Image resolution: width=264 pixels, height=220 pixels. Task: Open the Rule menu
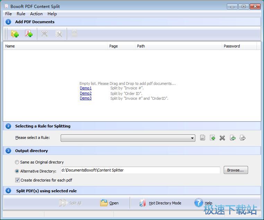[x=21, y=14]
